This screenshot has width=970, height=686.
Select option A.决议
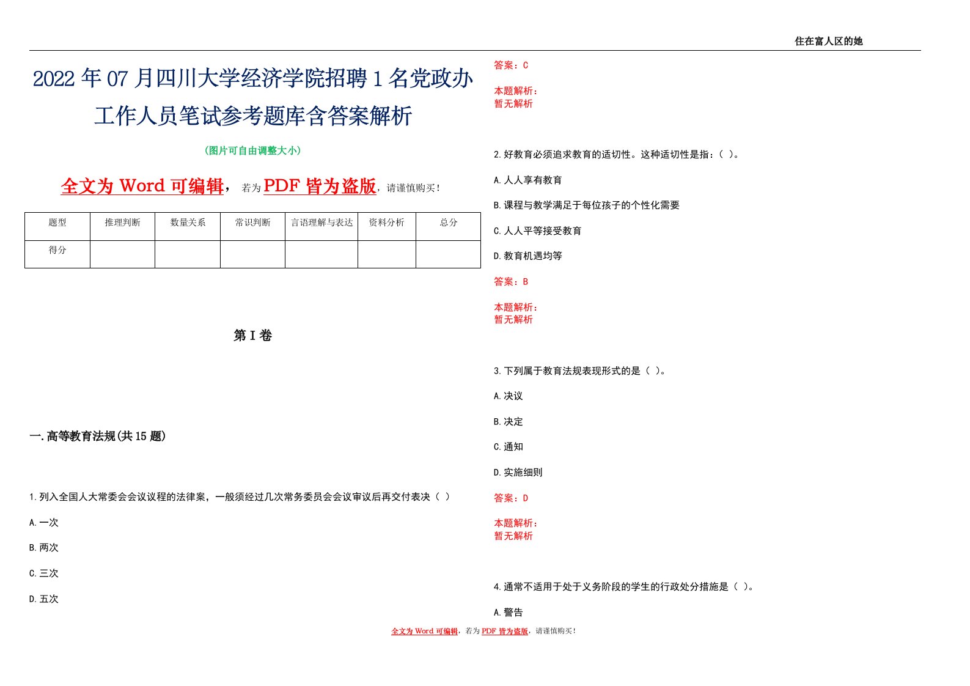(x=509, y=396)
